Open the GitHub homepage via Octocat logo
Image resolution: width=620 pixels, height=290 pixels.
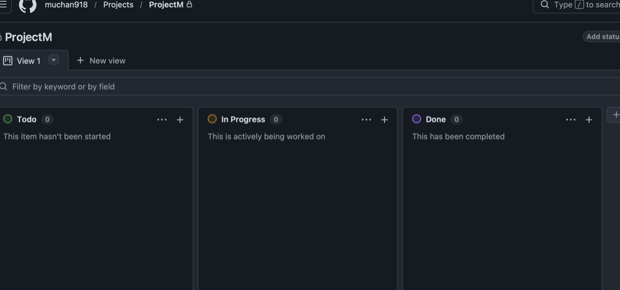[x=28, y=4]
